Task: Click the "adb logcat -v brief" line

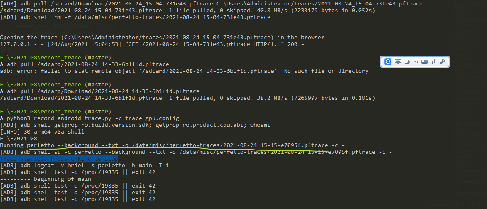Action: pyautogui.click(x=85, y=165)
